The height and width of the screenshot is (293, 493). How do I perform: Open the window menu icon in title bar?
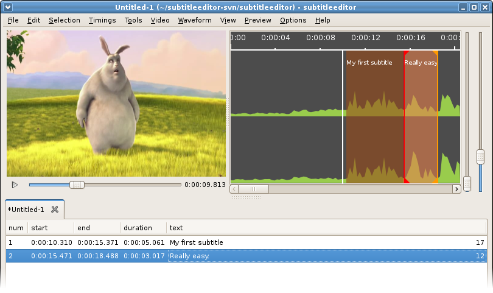8,7
